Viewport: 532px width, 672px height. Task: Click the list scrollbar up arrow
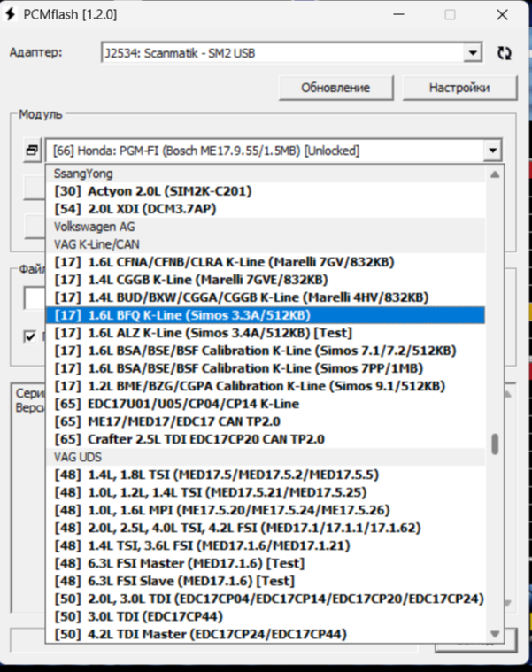click(x=494, y=174)
